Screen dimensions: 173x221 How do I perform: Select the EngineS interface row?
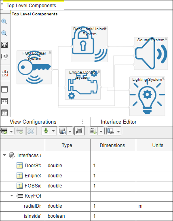(86, 176)
